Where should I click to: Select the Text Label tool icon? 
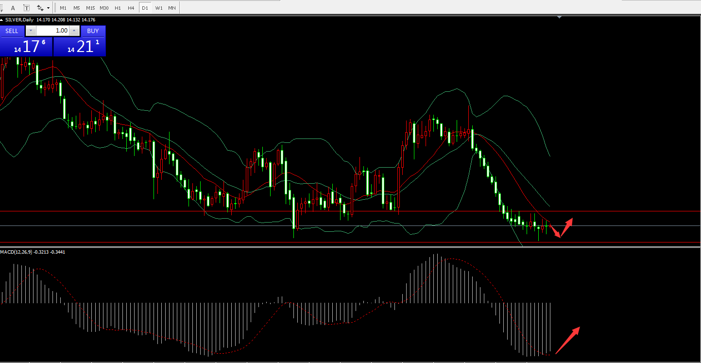tap(26, 8)
